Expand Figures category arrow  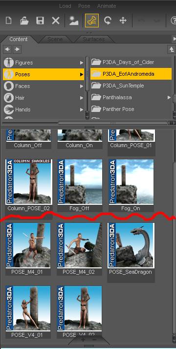click(x=82, y=63)
